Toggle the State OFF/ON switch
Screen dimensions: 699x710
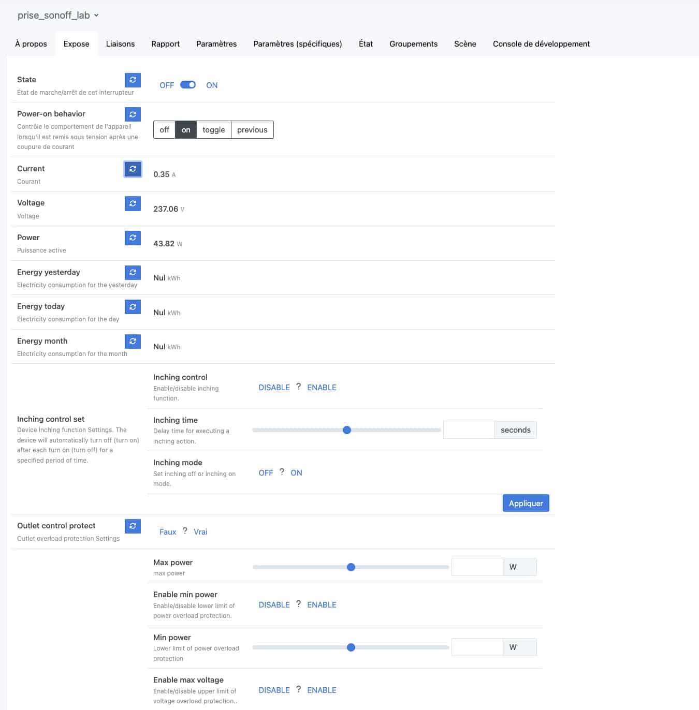pyautogui.click(x=188, y=85)
